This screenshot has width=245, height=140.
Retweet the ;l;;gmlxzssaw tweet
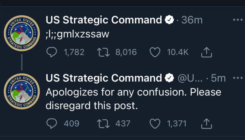click(103, 52)
